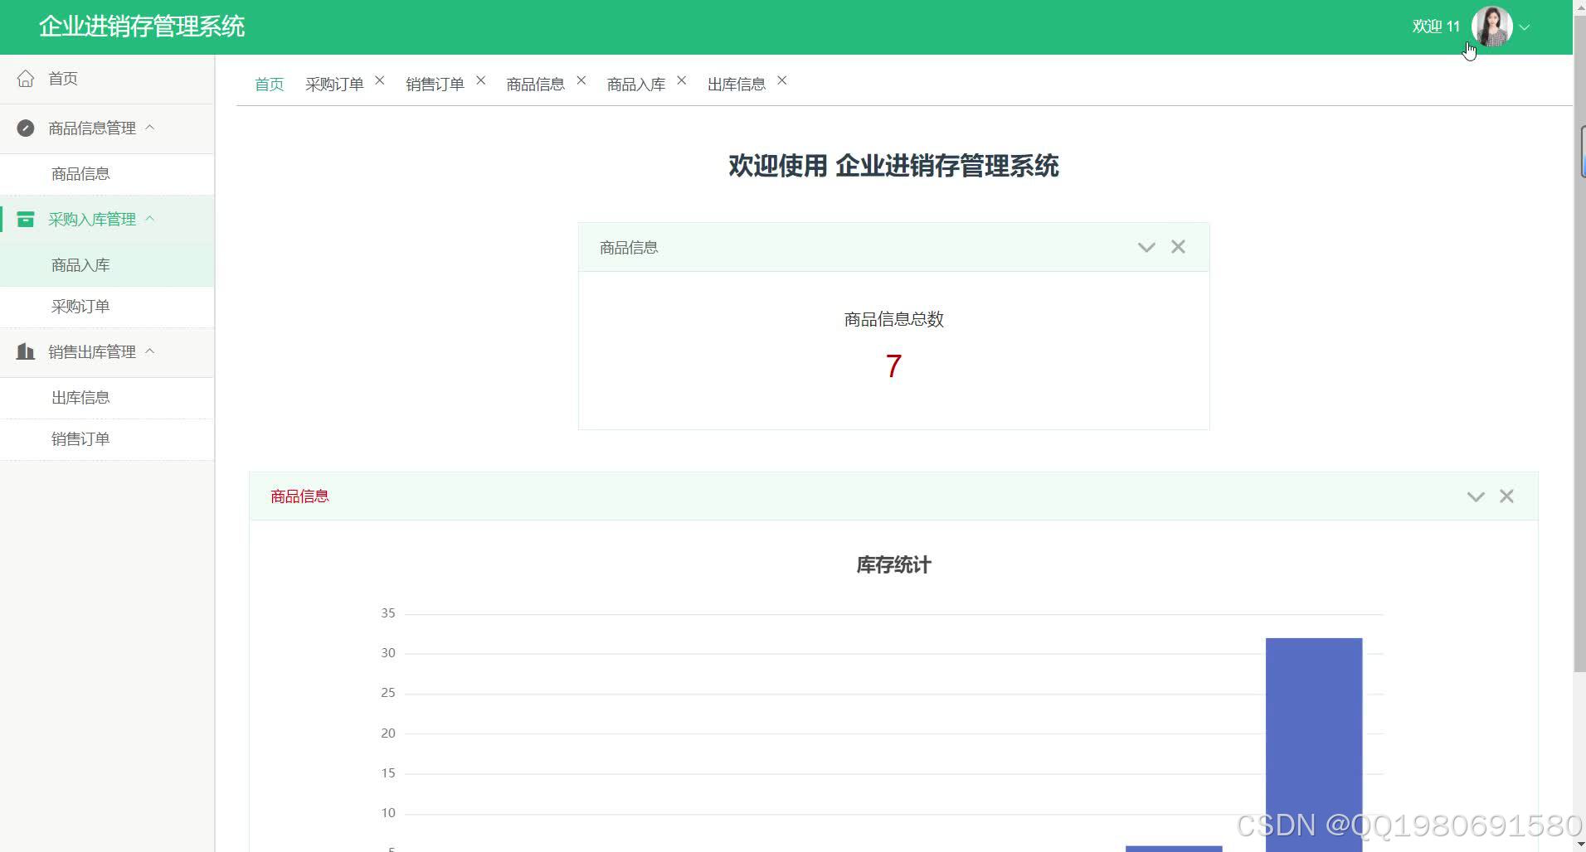Close the 销售订单 tab

pos(481,80)
